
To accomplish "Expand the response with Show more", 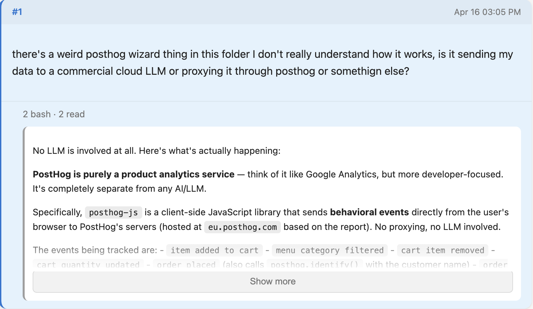I will [x=272, y=281].
